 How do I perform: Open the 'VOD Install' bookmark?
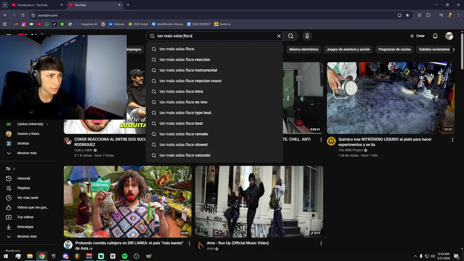(138, 24)
